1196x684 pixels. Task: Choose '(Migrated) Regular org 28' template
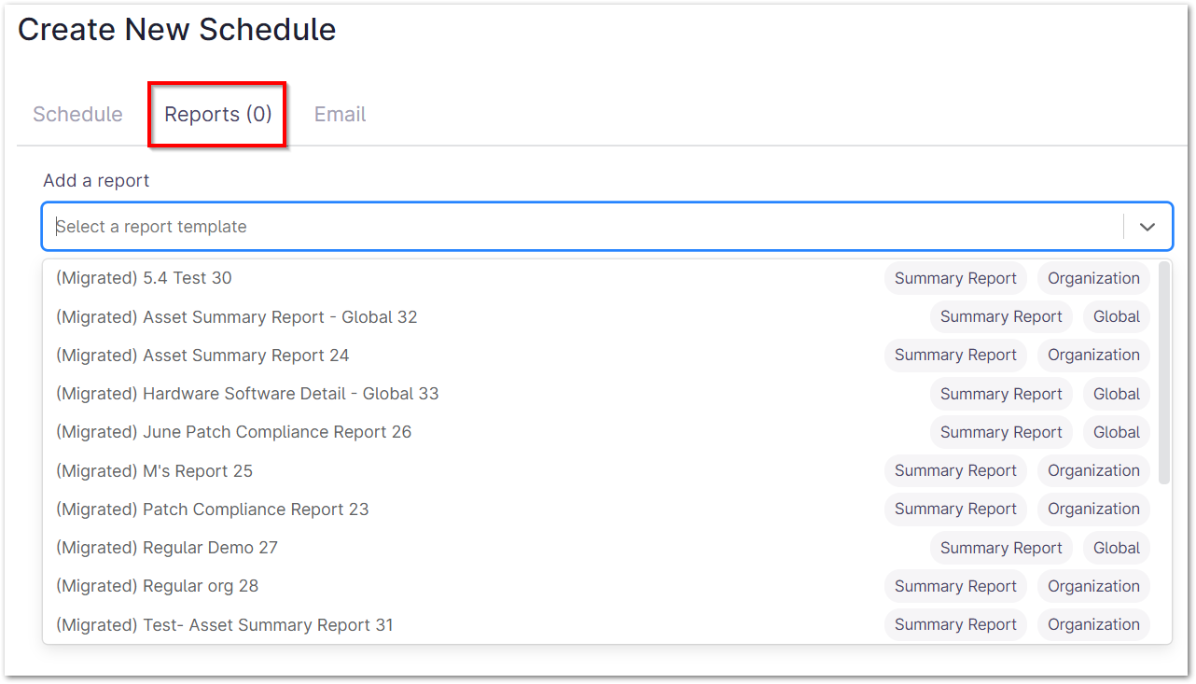[x=157, y=586]
